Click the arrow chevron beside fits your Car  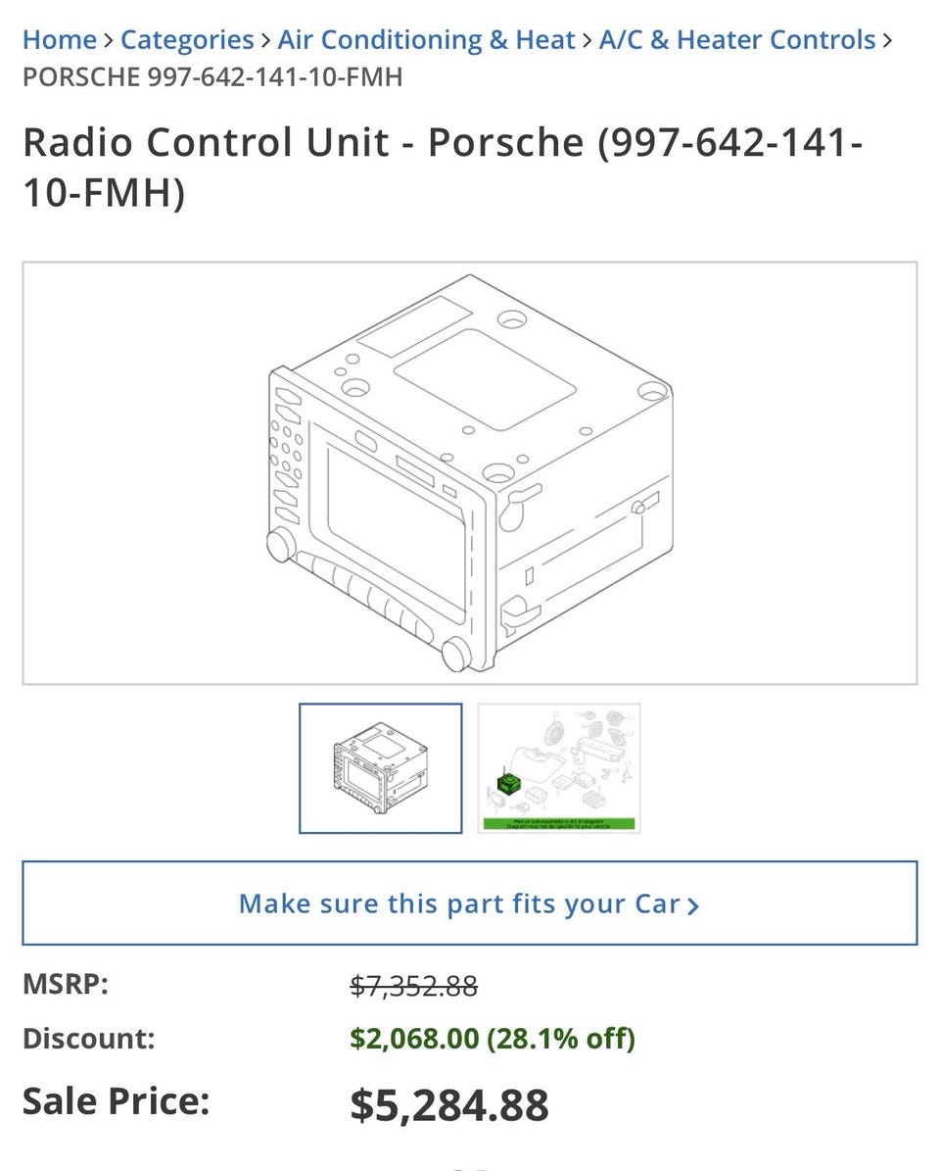pyautogui.click(x=693, y=905)
